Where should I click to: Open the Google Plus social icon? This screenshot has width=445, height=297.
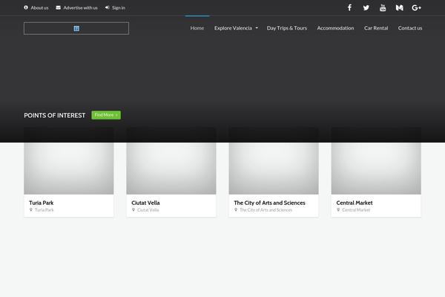coord(416,7)
